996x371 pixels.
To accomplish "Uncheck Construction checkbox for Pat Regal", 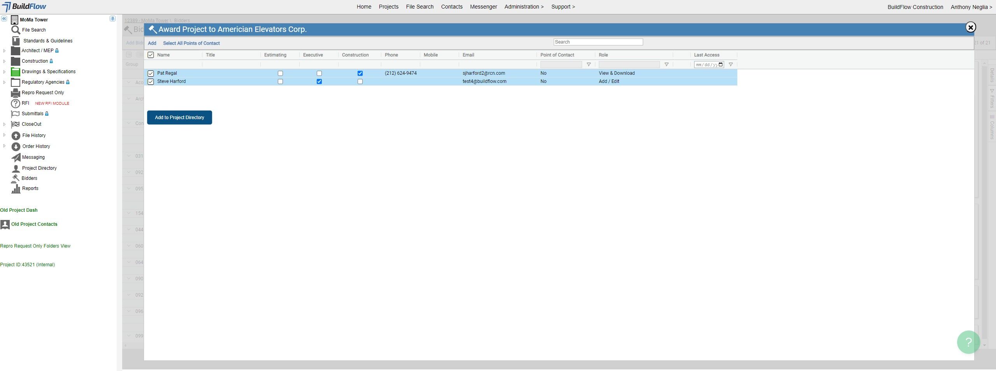I will (x=360, y=73).
